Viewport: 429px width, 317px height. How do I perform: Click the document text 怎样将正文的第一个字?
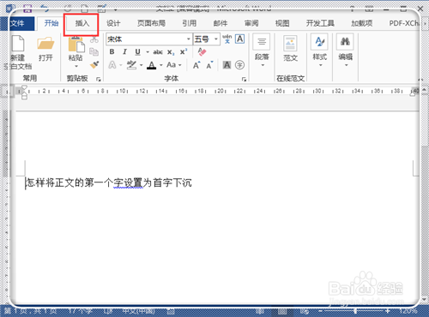pos(74,182)
